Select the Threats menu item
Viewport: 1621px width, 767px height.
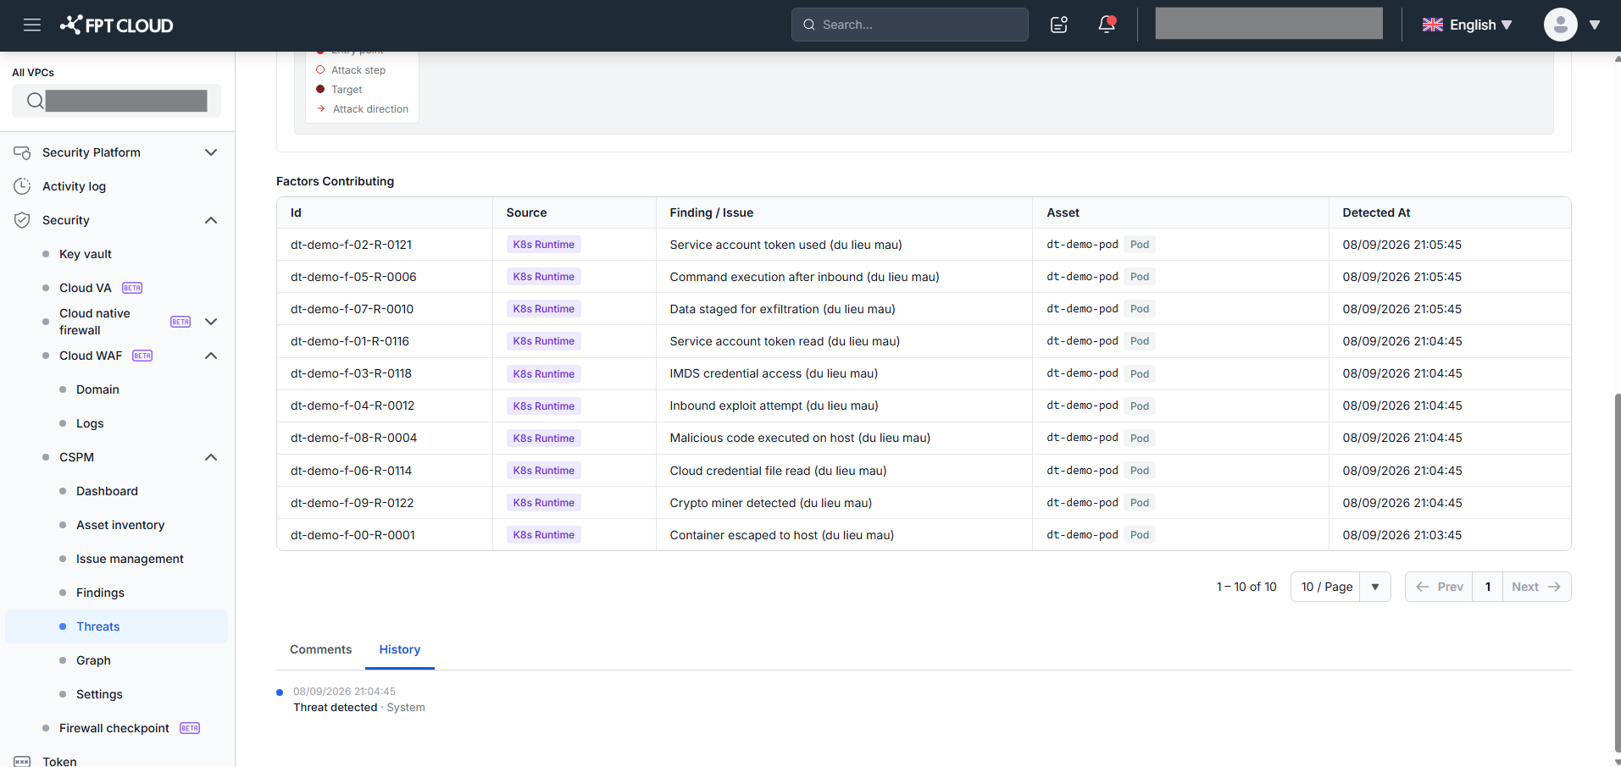[x=116, y=626]
